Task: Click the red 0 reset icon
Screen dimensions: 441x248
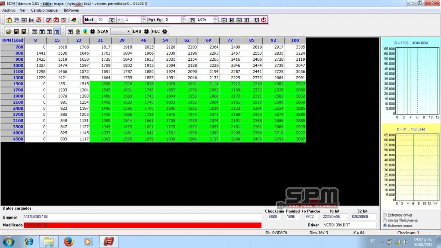Action: tap(64, 20)
